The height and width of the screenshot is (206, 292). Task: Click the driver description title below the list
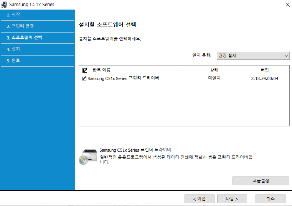[x=135, y=150]
